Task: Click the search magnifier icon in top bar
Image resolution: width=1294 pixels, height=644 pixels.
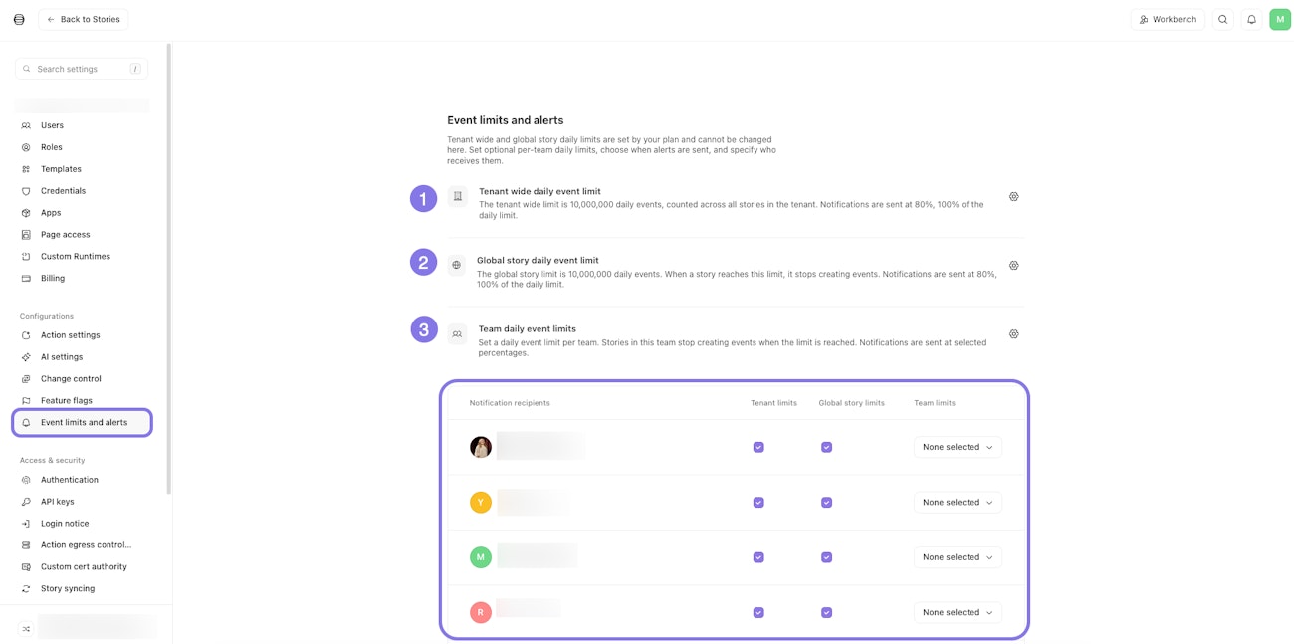Action: pyautogui.click(x=1223, y=19)
